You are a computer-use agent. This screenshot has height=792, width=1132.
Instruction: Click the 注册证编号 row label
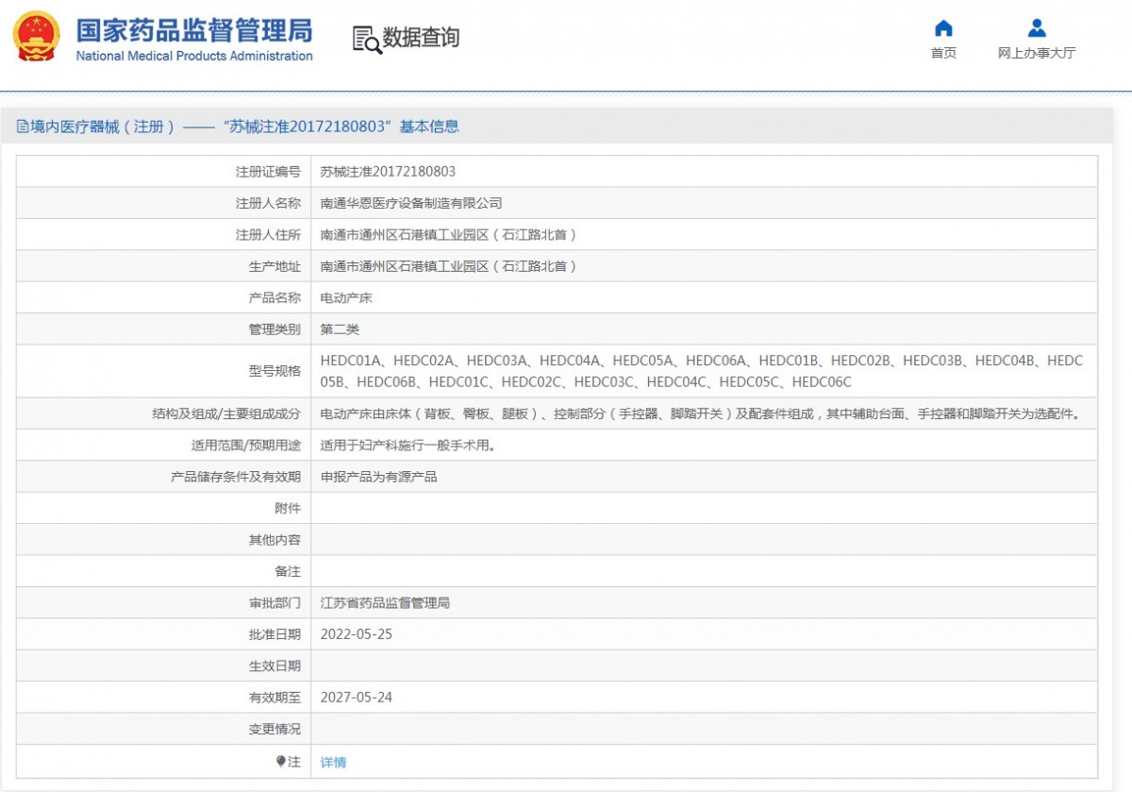268,172
